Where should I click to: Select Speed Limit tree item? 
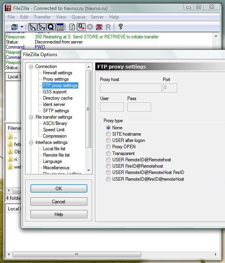[54, 130]
